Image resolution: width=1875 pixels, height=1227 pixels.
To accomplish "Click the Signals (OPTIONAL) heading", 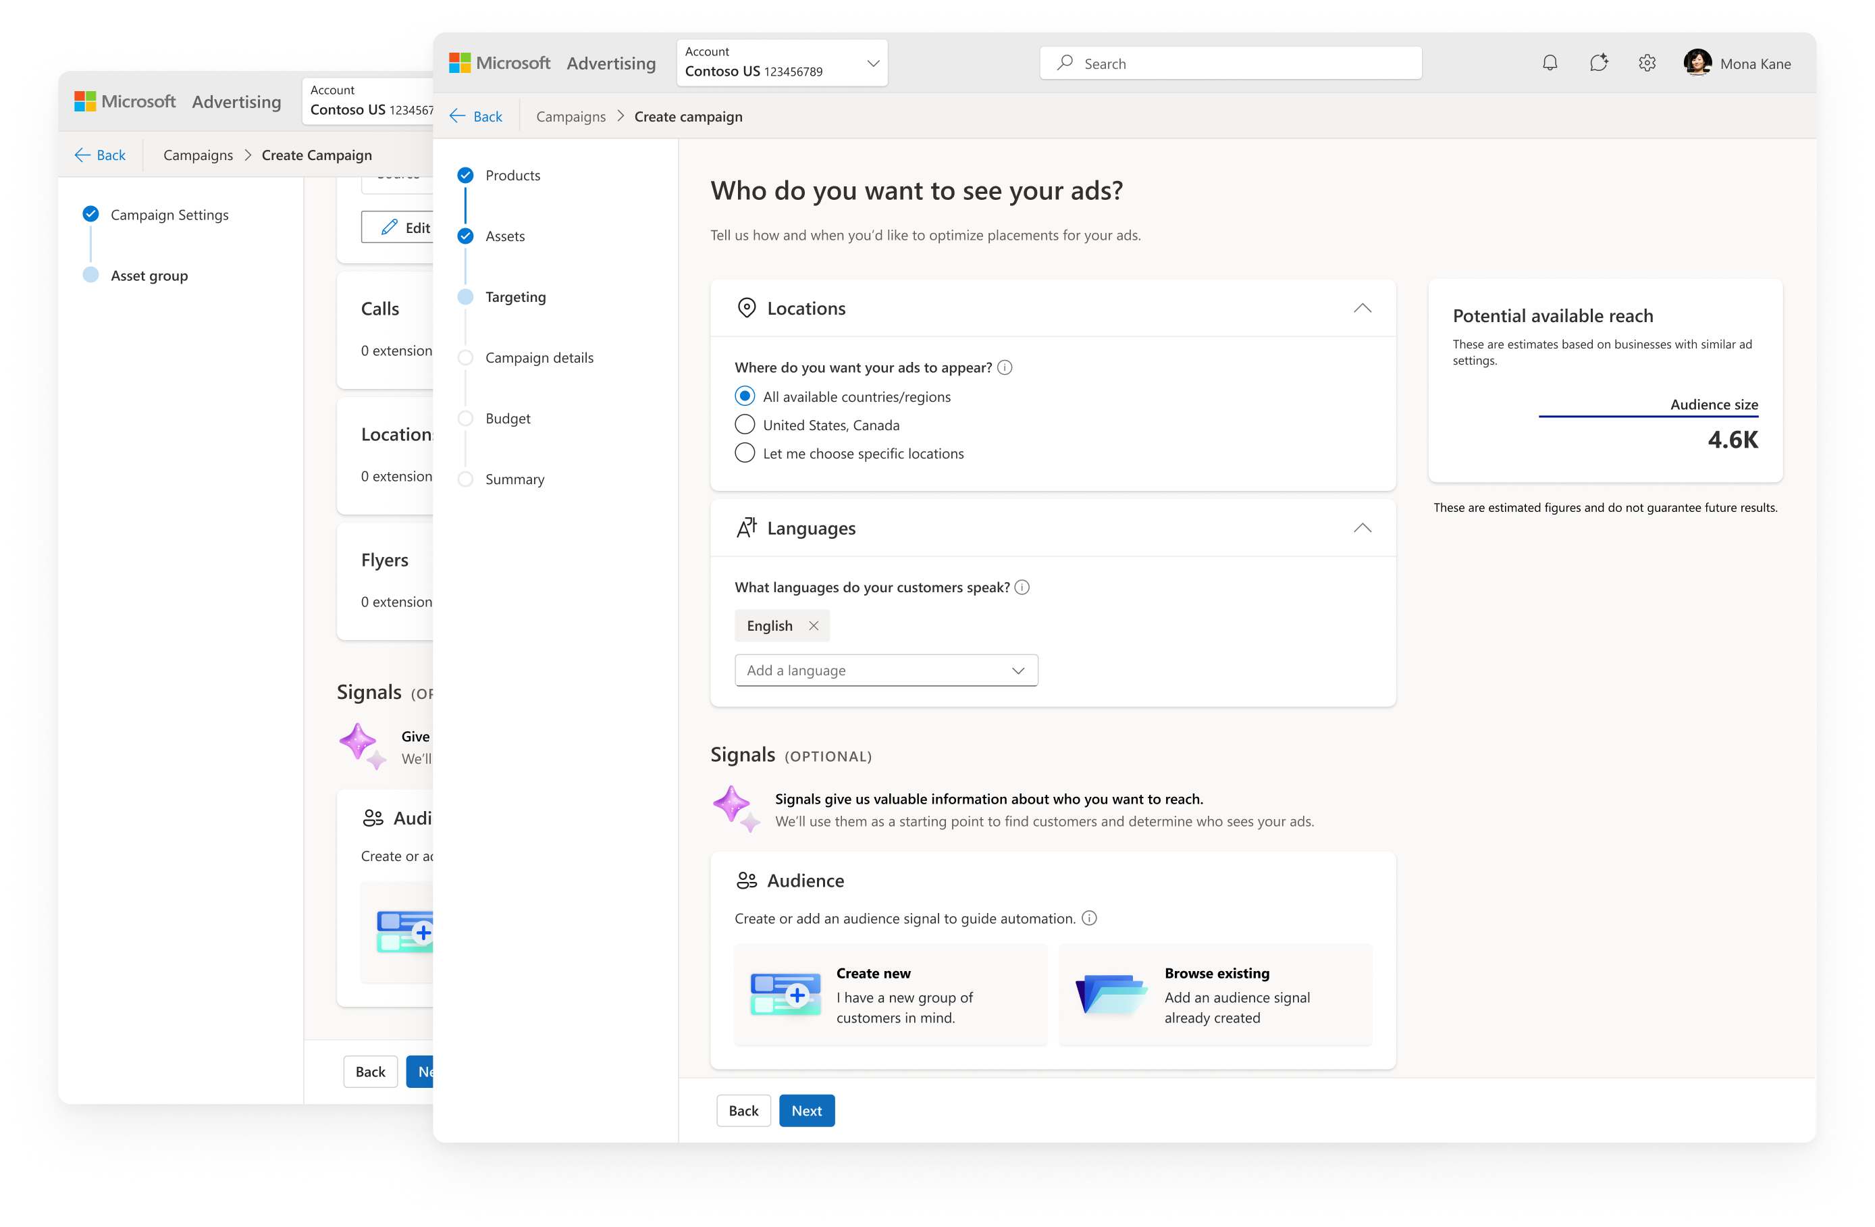I will (x=791, y=755).
